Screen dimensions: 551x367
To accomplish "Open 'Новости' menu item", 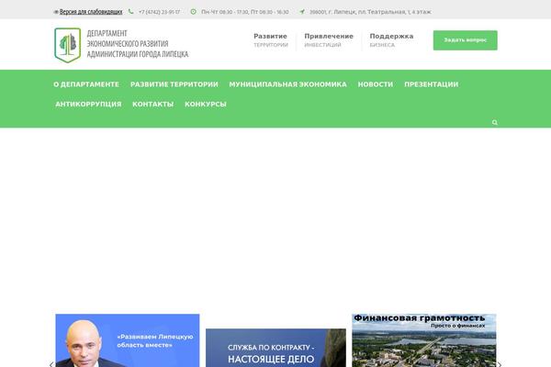I will tap(376, 84).
